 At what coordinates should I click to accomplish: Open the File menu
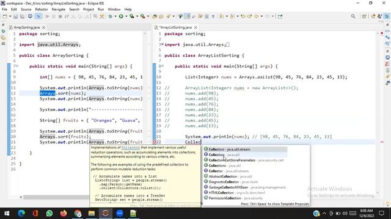click(4, 10)
